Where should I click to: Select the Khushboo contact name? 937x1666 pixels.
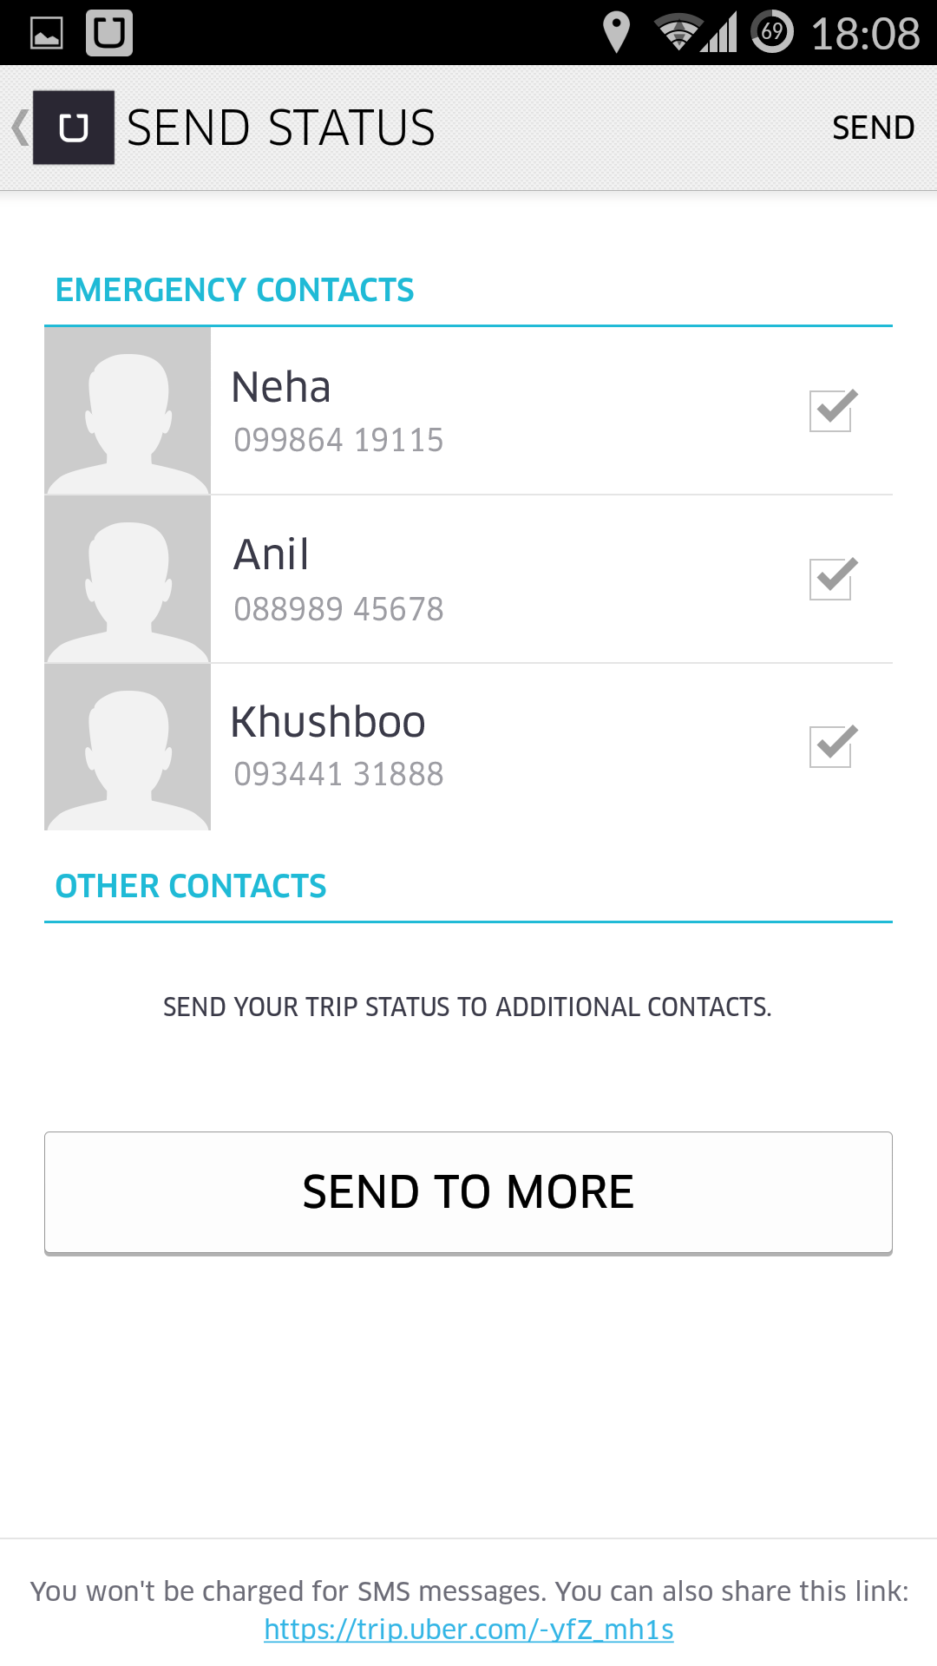pyautogui.click(x=328, y=722)
